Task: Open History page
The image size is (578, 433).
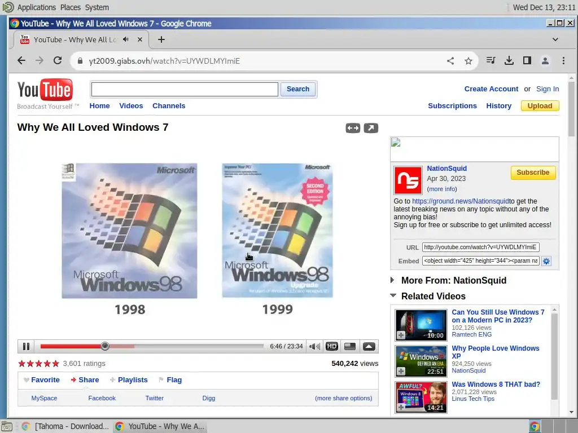Action: click(499, 105)
